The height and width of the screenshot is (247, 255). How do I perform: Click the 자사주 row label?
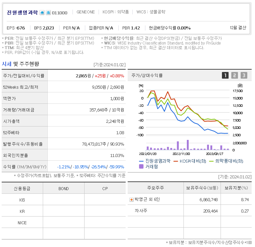(141, 211)
